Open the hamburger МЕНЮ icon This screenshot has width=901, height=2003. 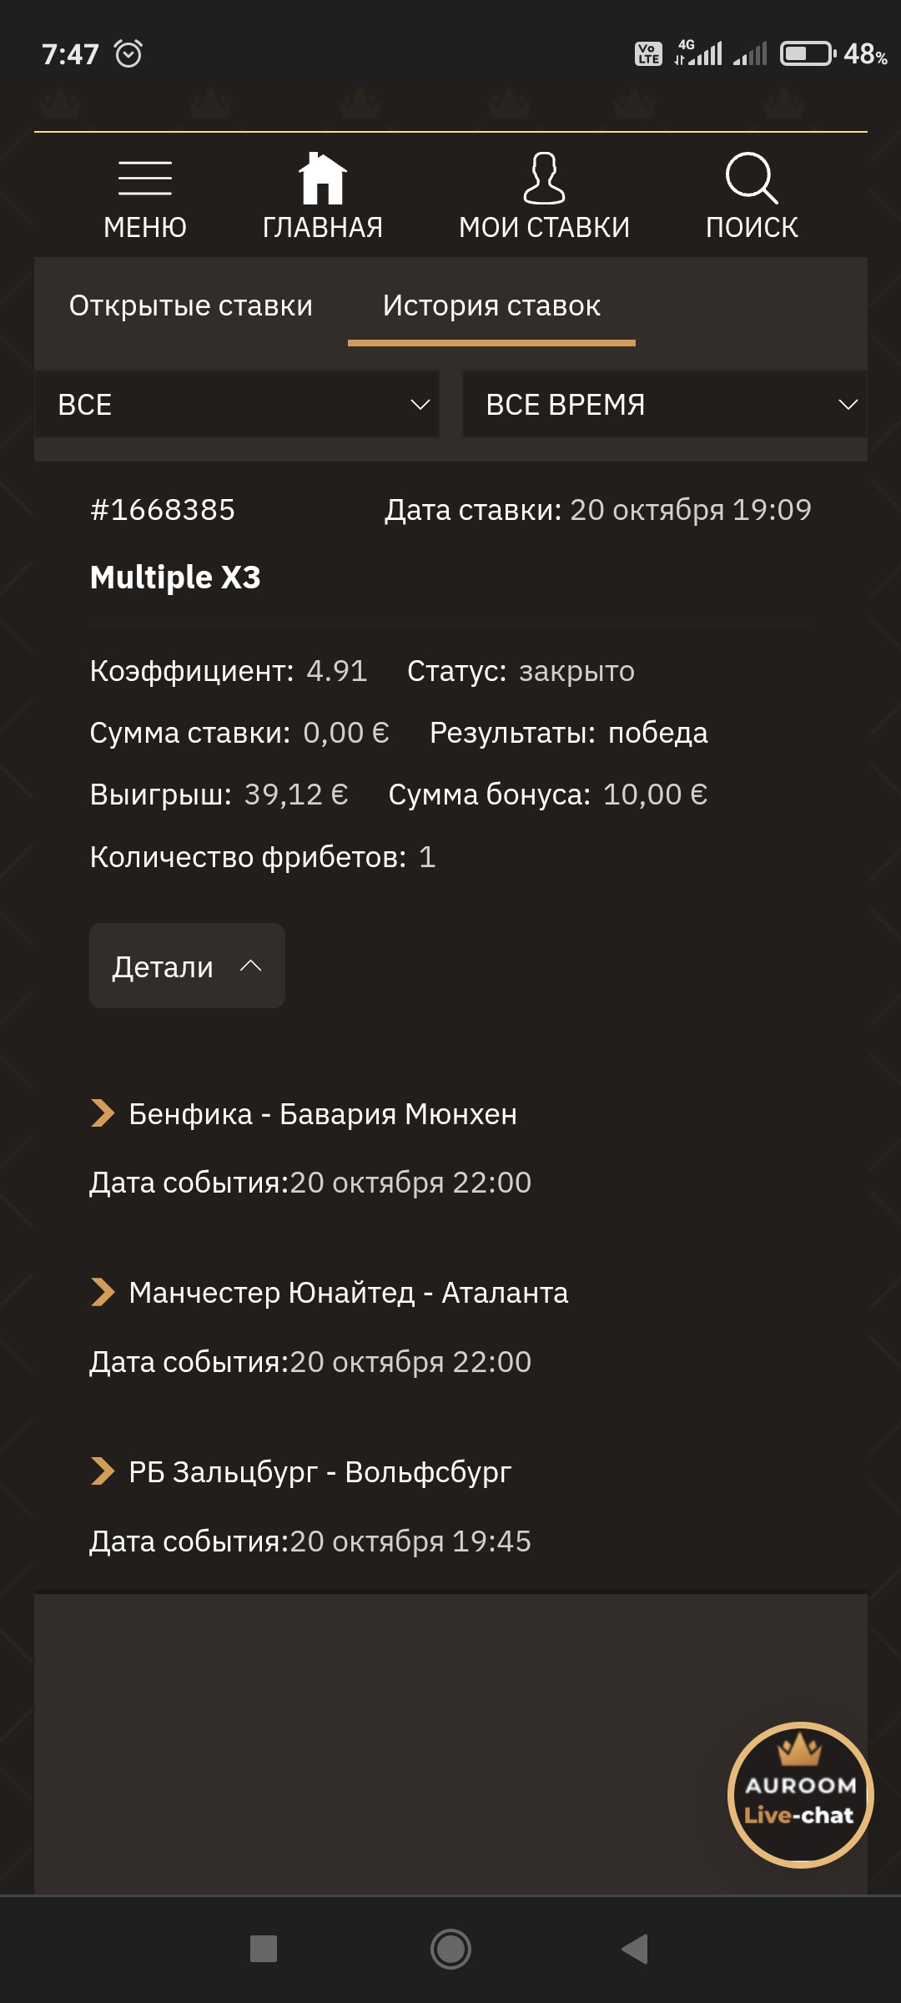145,179
